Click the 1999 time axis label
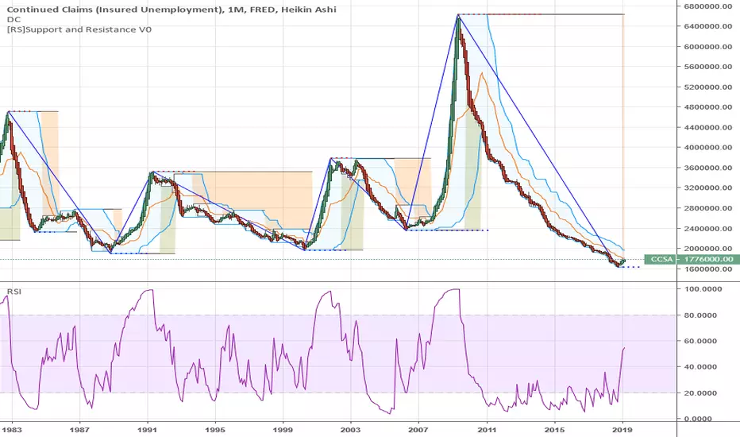Viewport: 740px width, 437px height. 283,429
